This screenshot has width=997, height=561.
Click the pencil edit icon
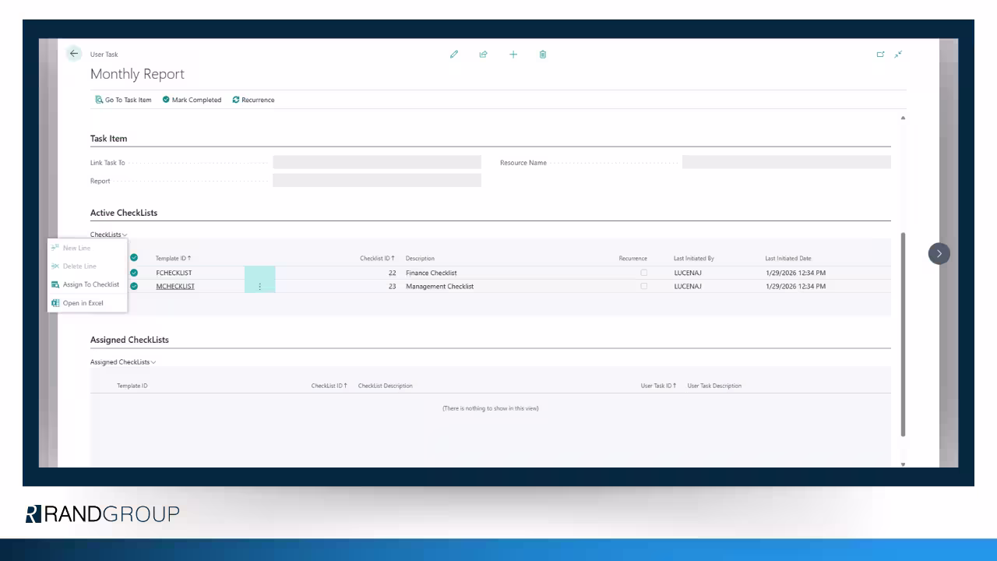(454, 55)
